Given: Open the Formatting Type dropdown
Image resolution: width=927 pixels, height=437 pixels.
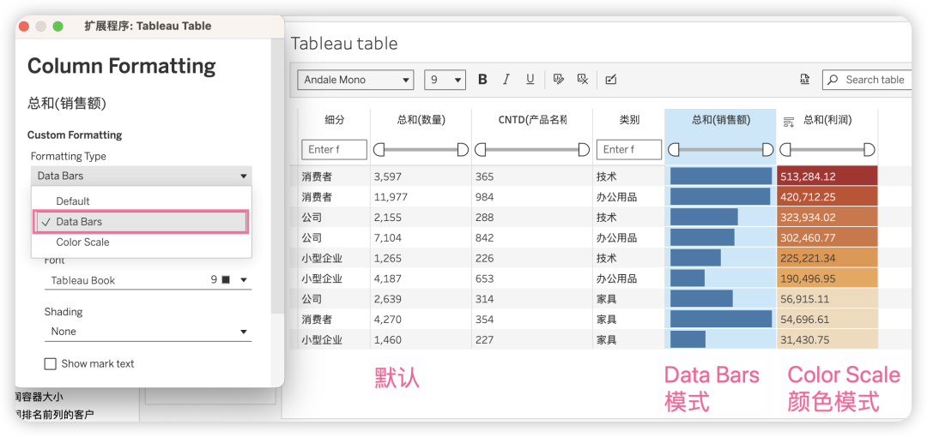Looking at the screenshot, I should pos(142,176).
